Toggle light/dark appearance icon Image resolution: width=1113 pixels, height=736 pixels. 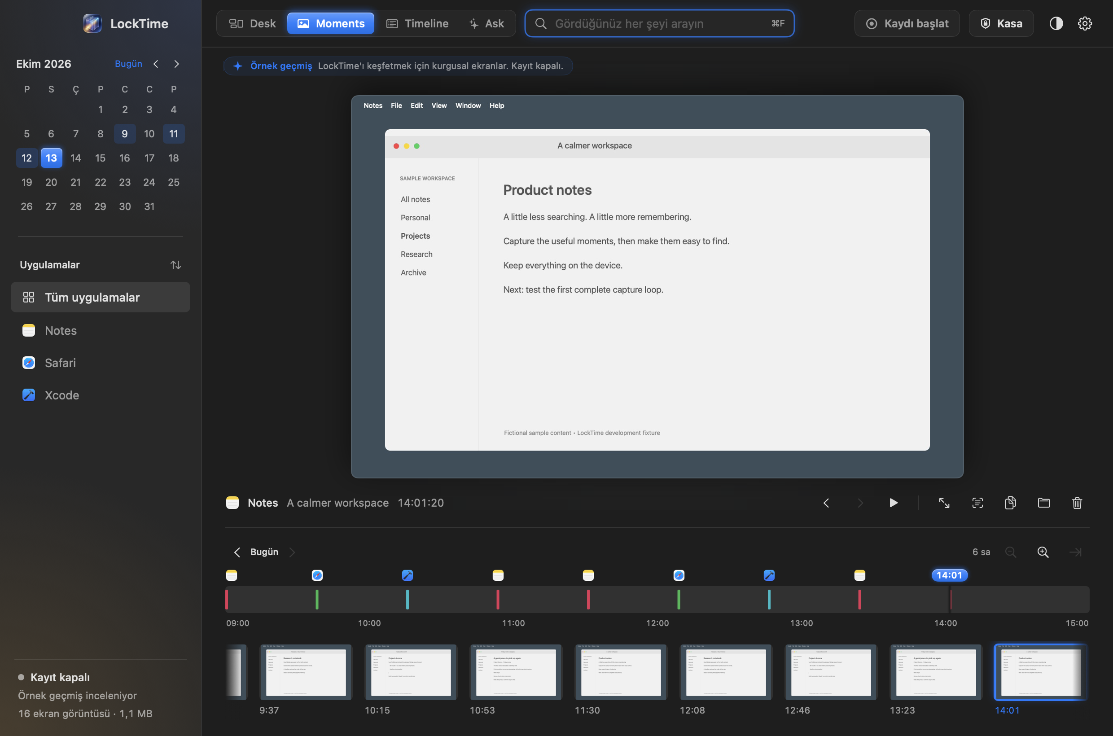point(1056,23)
